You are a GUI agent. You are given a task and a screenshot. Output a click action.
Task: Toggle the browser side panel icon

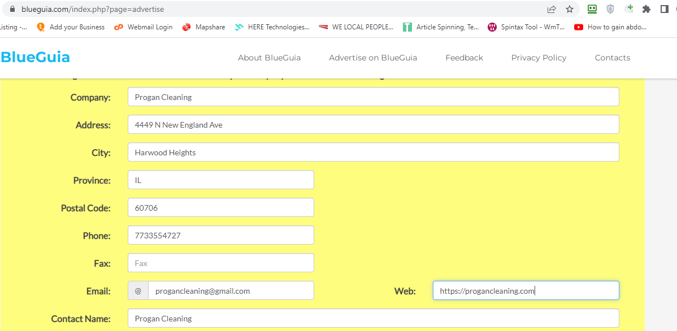[665, 9]
